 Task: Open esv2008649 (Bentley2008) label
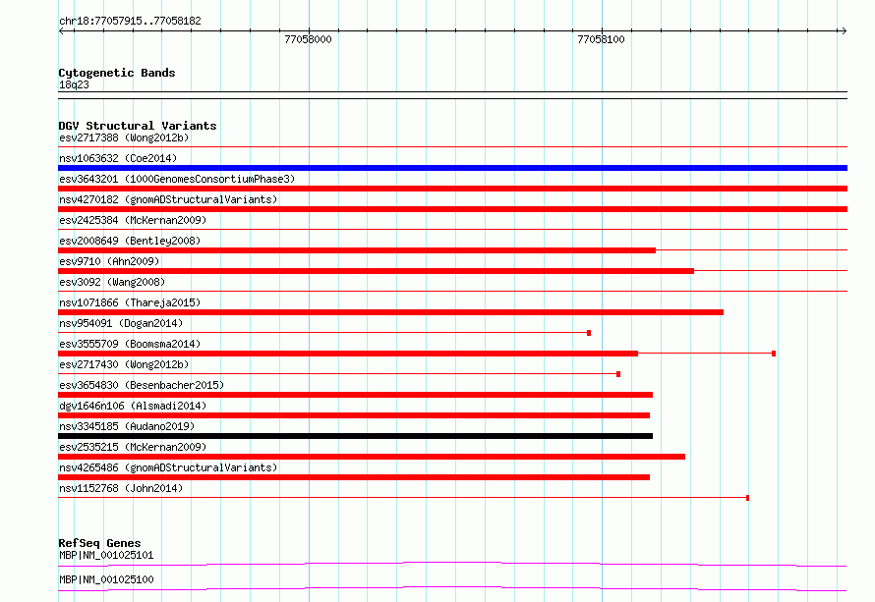tap(130, 241)
